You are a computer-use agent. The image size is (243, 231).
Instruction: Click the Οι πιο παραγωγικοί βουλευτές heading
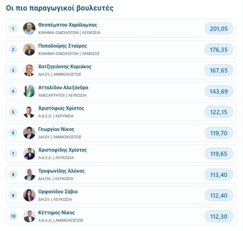pyautogui.click(x=60, y=8)
